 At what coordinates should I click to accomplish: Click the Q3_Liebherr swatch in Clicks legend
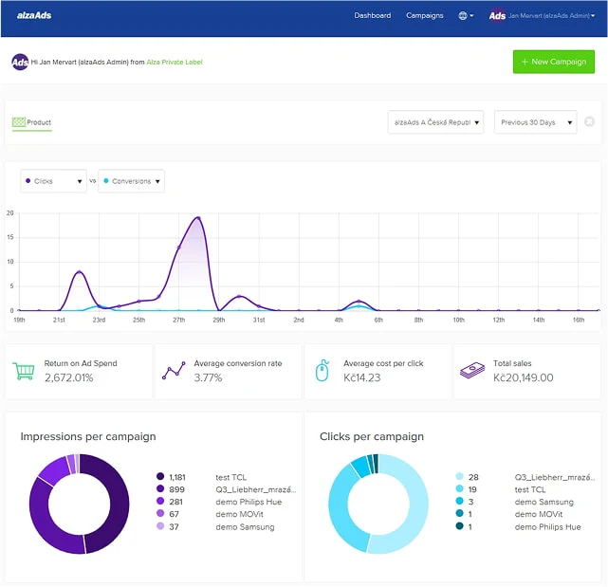click(458, 477)
